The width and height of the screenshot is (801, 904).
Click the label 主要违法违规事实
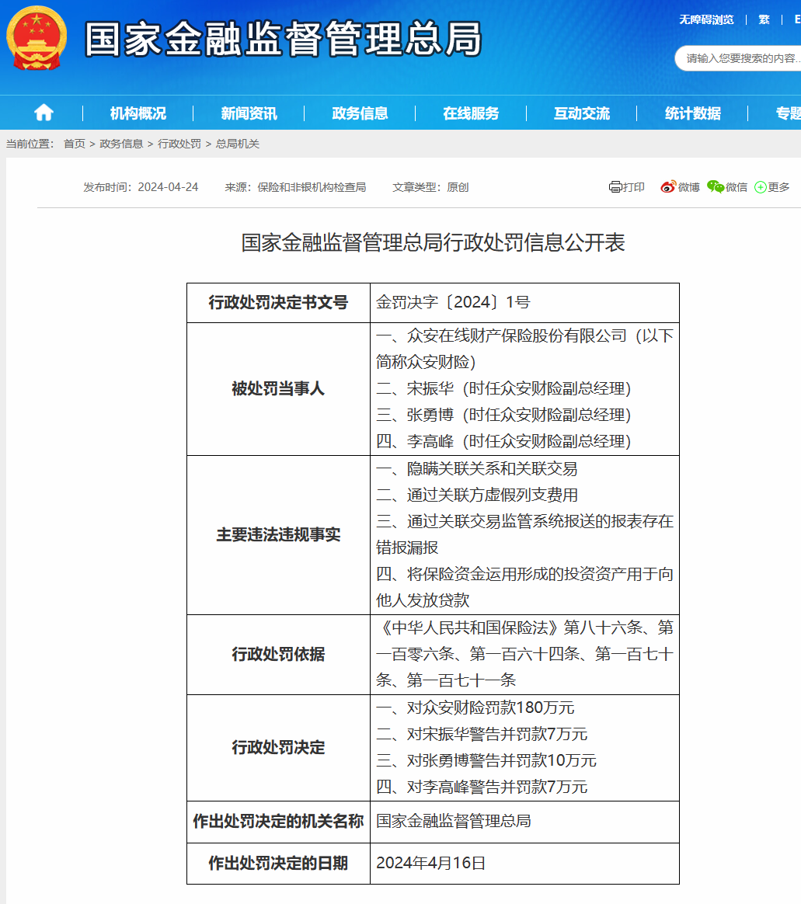coord(279,534)
